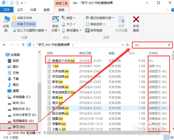Click the address bar path text
The width and height of the screenshot is (174, 140).
(x=54, y=45)
